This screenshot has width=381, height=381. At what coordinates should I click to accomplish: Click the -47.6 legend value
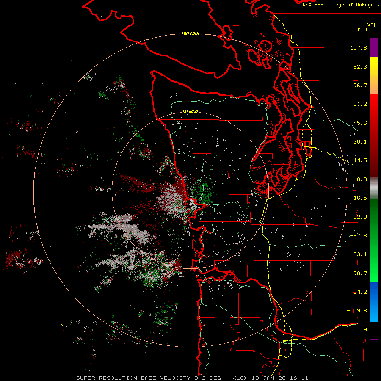(x=359, y=236)
